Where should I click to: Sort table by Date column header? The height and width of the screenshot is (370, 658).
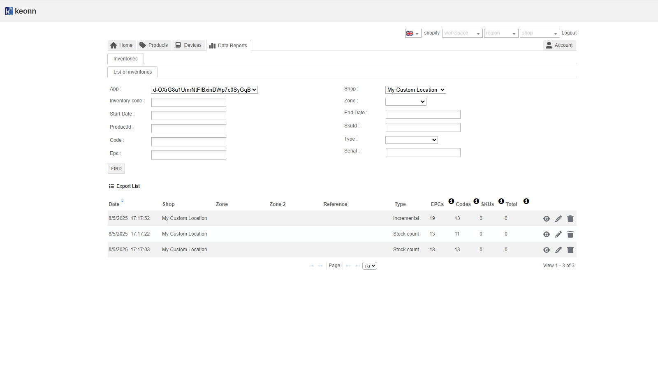point(114,204)
